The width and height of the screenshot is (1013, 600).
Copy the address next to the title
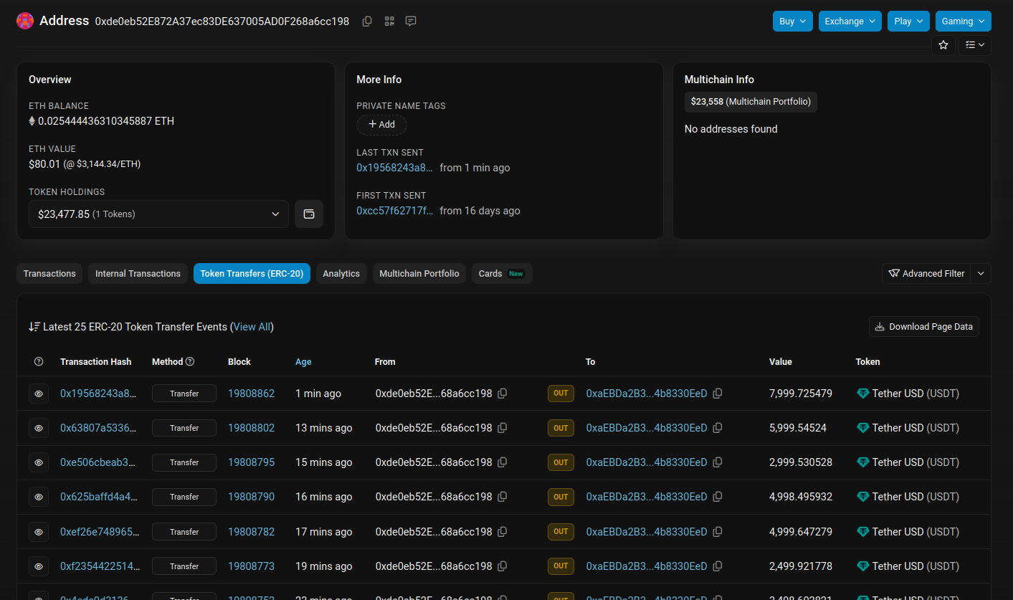coord(367,22)
